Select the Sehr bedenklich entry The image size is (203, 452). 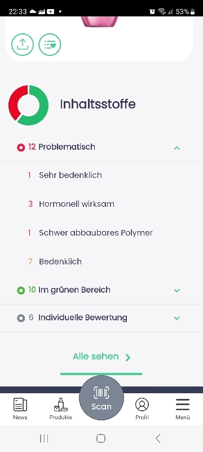101,175
